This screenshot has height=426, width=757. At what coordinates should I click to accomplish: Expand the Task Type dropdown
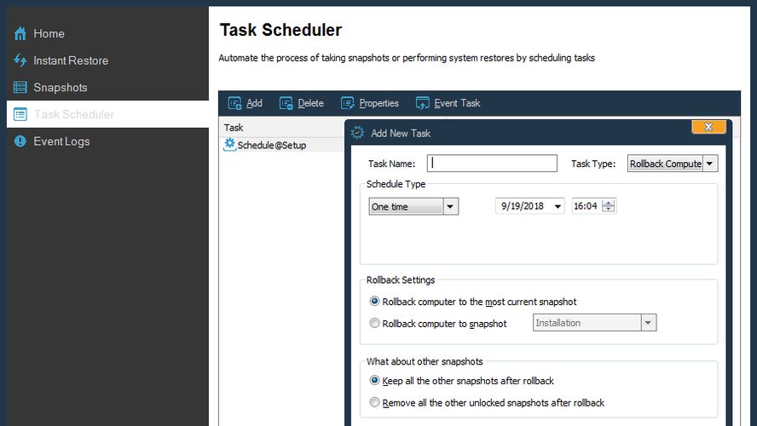pyautogui.click(x=710, y=164)
